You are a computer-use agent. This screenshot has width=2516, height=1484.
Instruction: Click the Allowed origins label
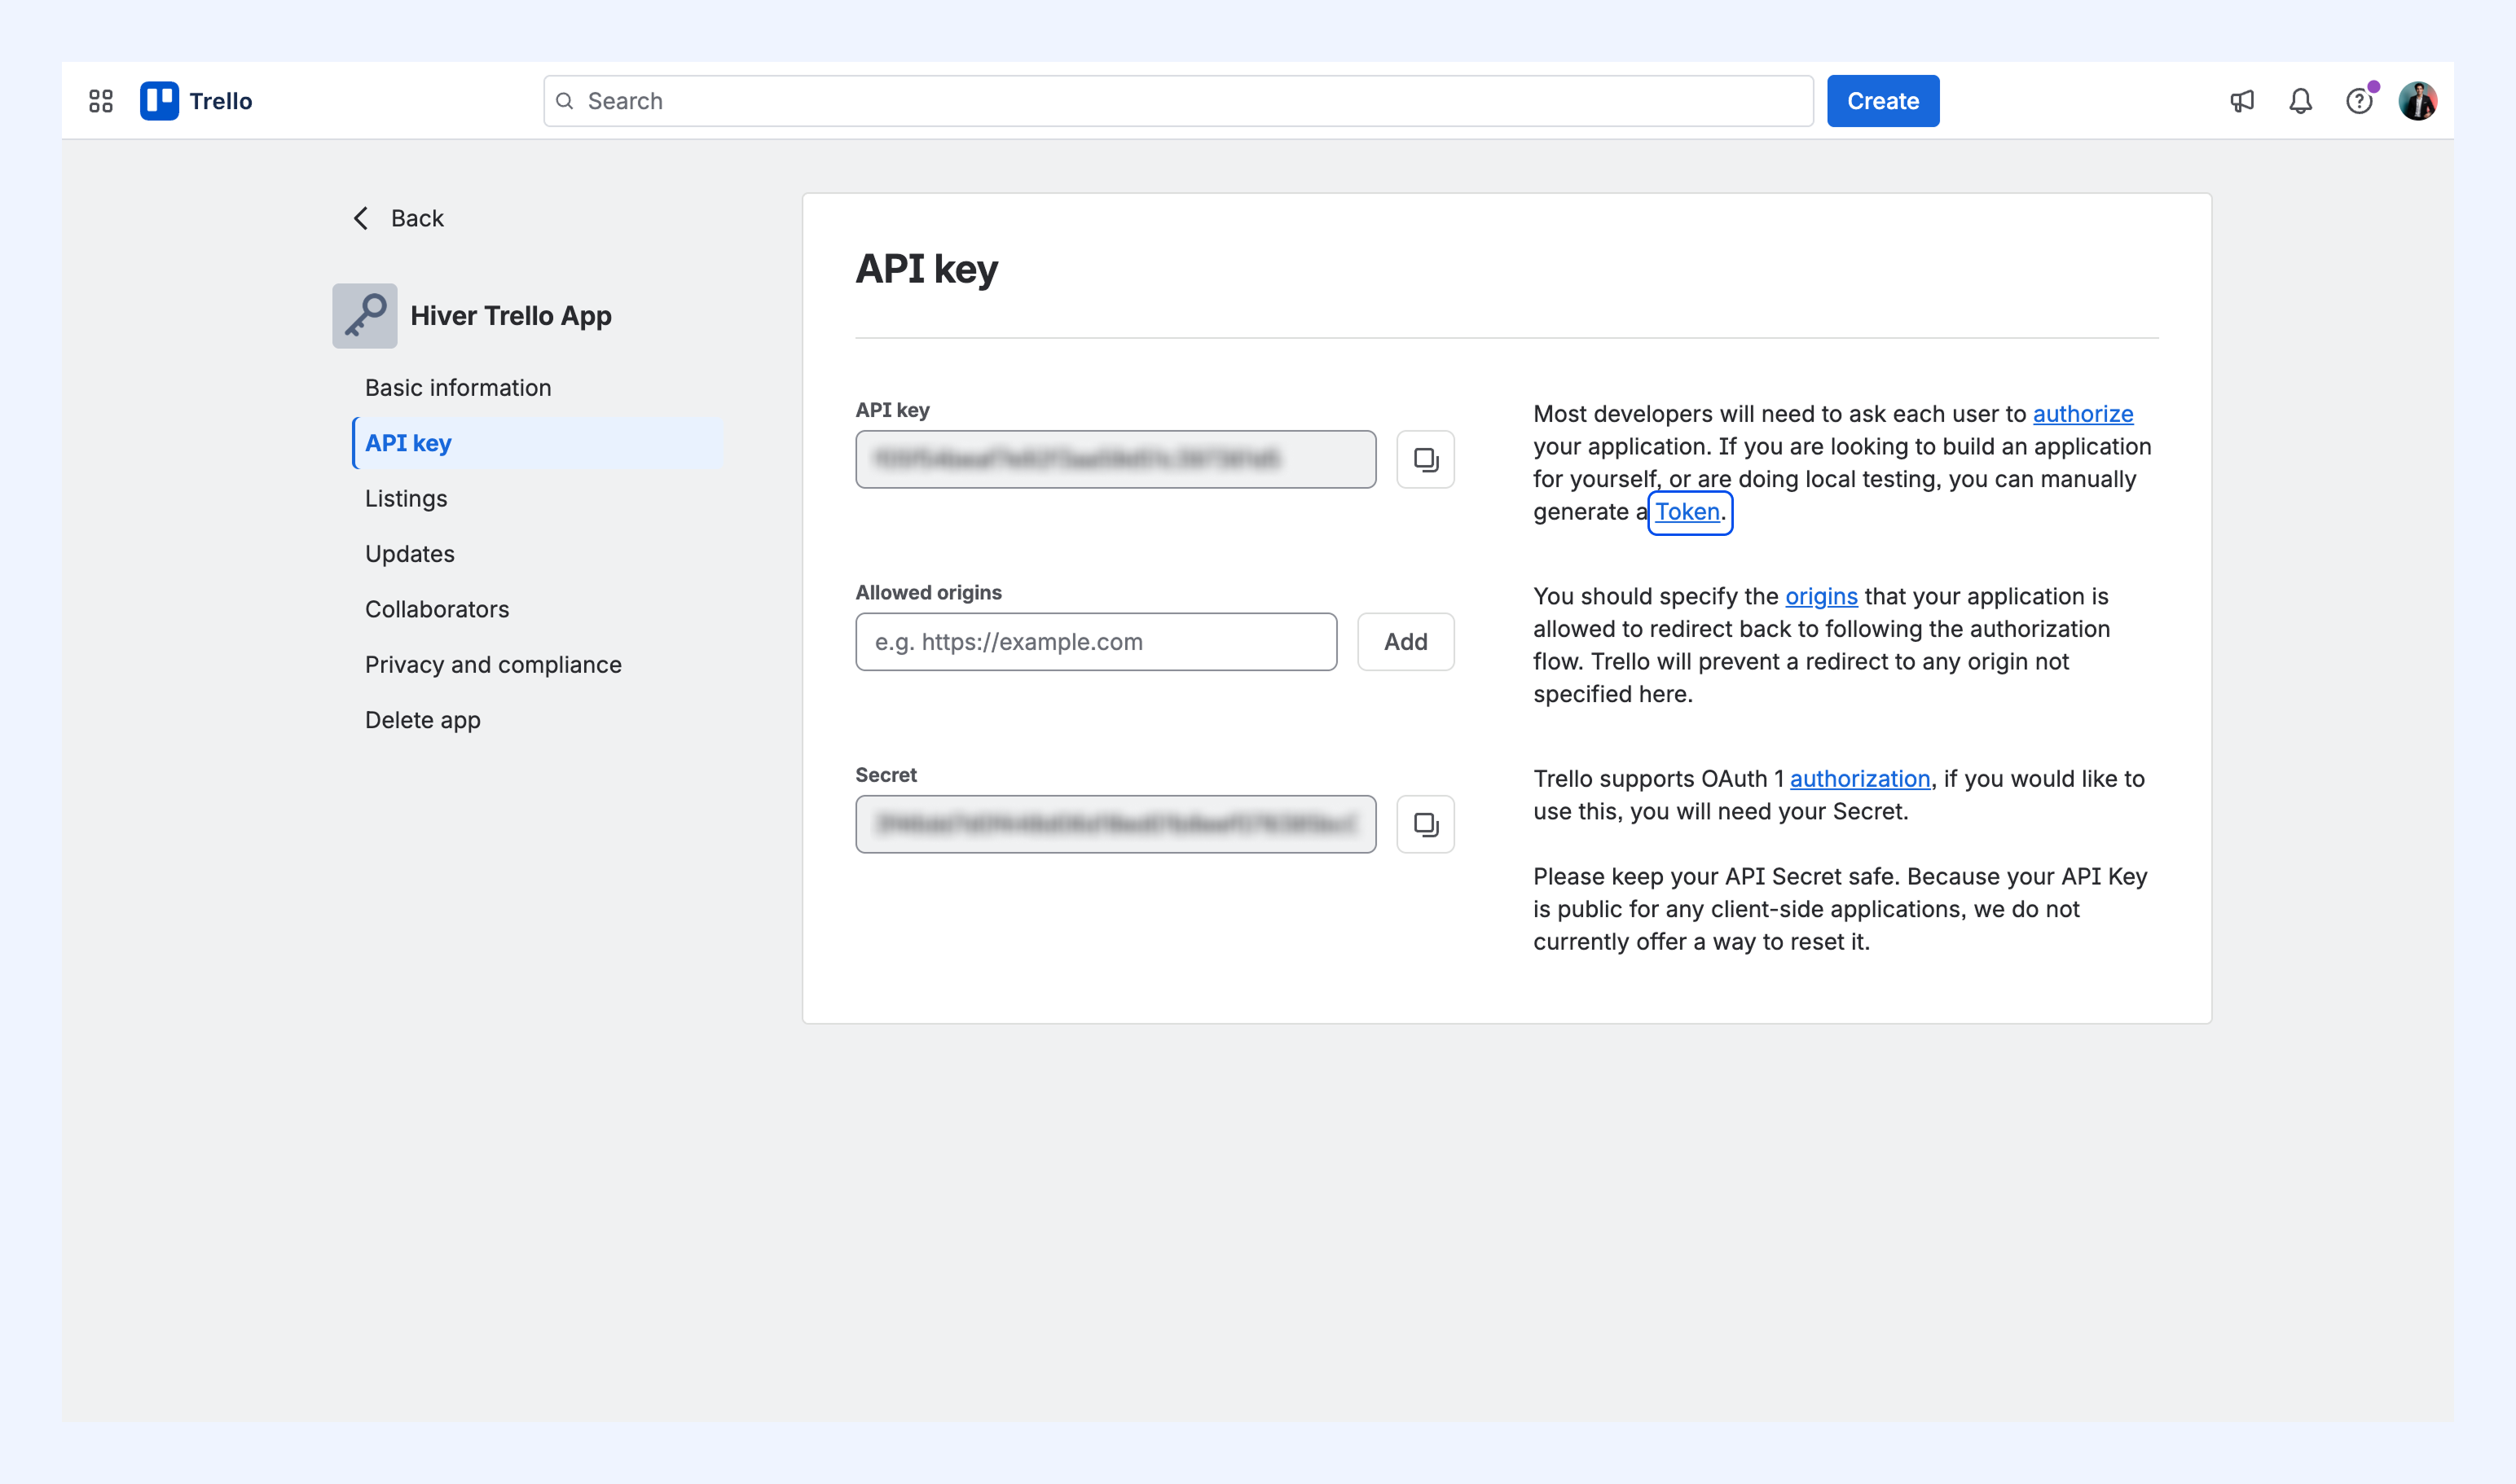[x=928, y=592]
